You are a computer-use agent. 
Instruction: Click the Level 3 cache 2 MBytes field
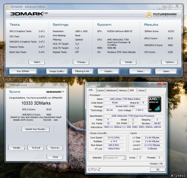[x=152, y=149]
